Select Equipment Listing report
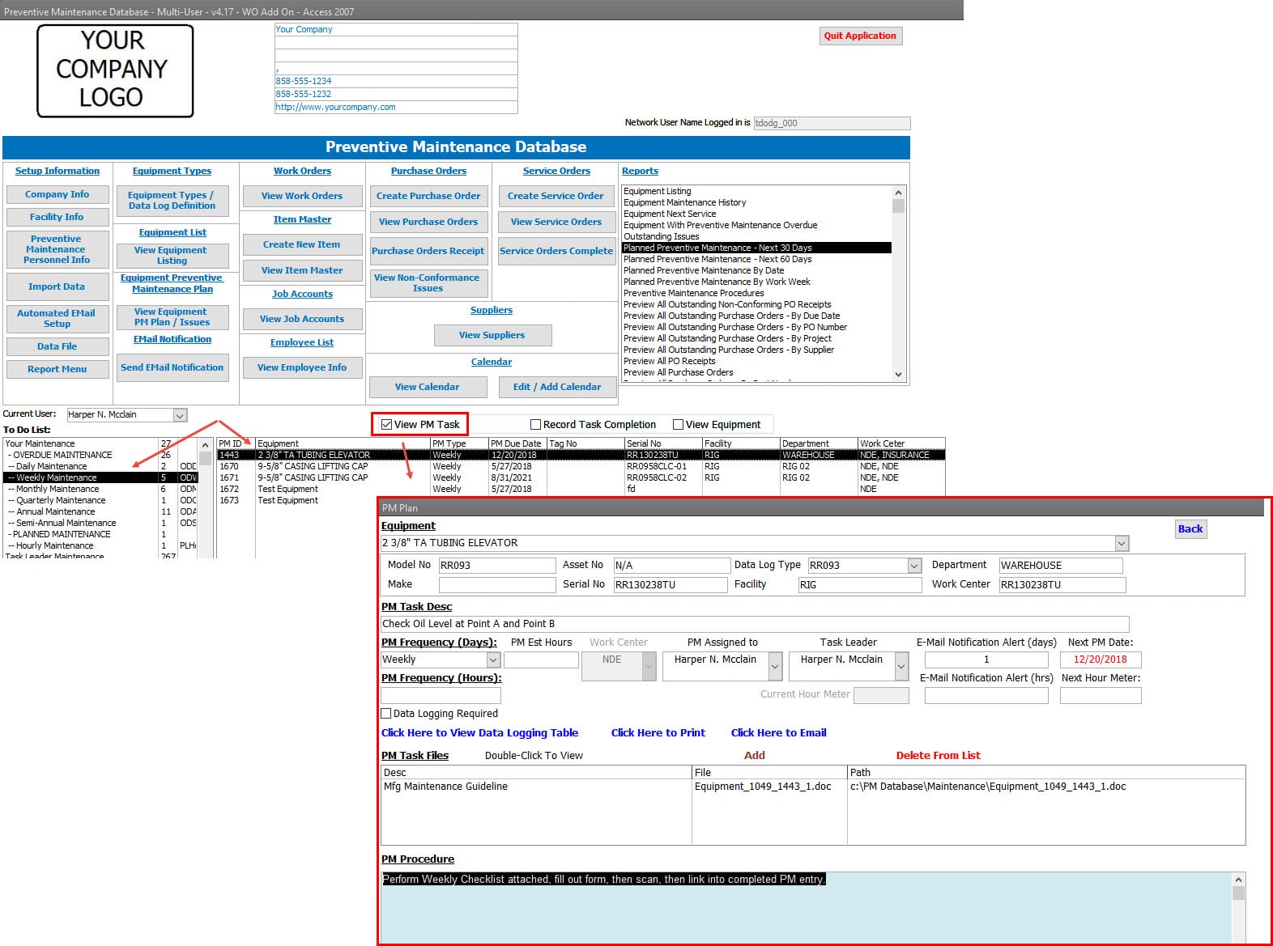This screenshot has height=946, width=1273. click(757, 191)
